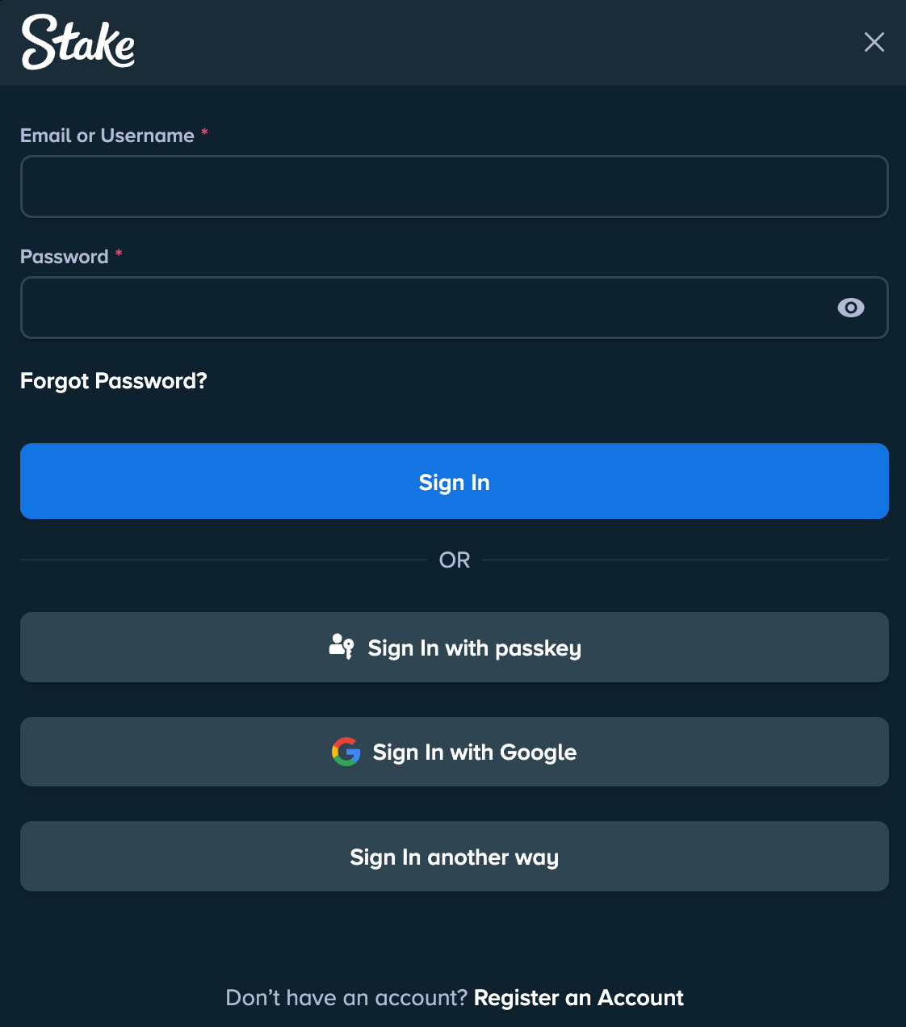Choose the Sign In with passkey text
The image size is (906, 1027).
[474, 648]
